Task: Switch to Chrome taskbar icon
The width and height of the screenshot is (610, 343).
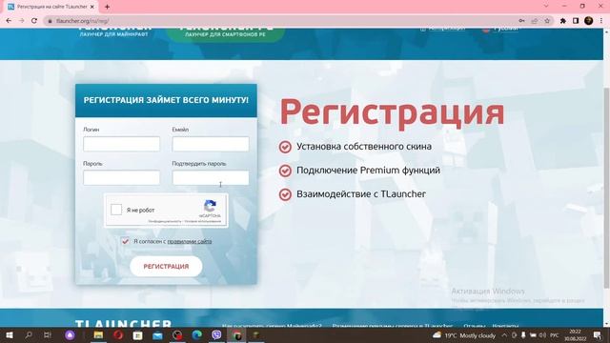Action: [236, 335]
